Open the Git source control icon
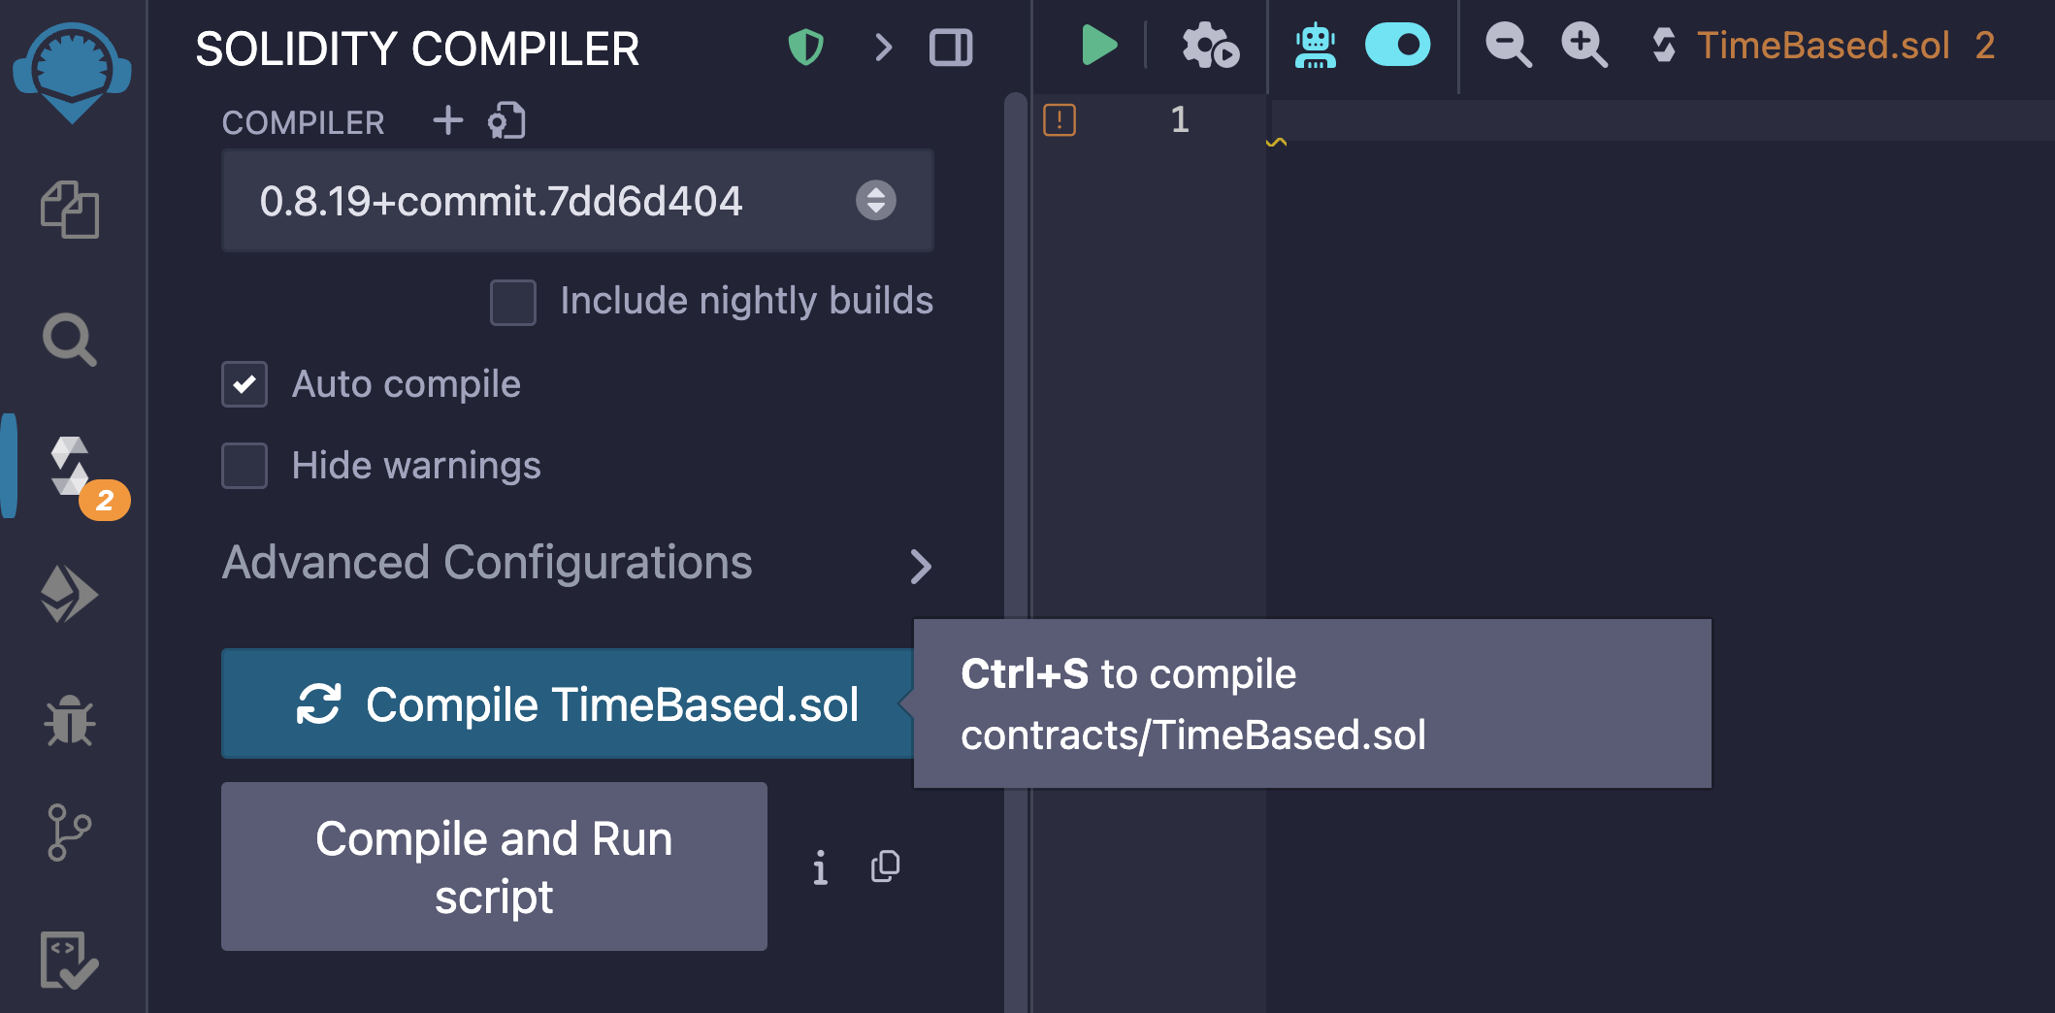Screen dimensions: 2055x1013 point(70,833)
